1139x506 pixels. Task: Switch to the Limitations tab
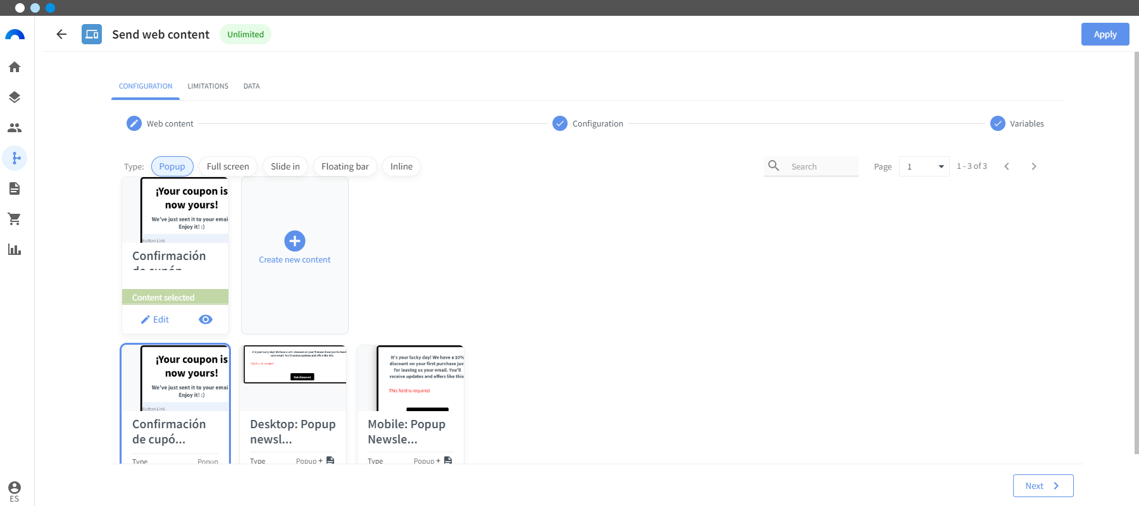pos(208,86)
